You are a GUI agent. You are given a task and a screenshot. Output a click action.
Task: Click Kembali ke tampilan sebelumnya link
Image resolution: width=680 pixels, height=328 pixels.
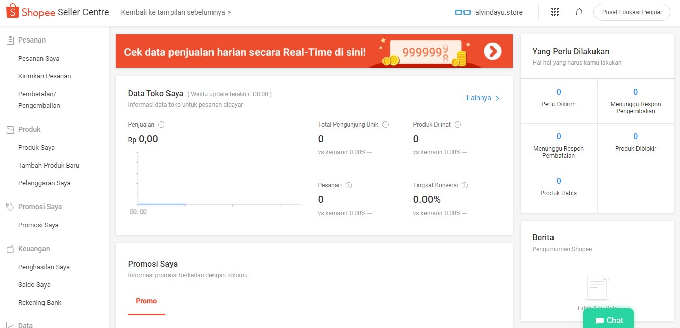tap(176, 12)
